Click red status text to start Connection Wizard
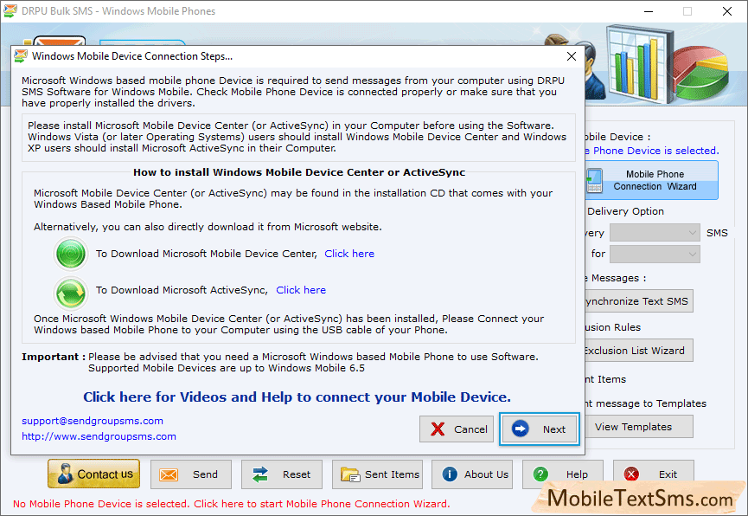The image size is (748, 516). 232,504
